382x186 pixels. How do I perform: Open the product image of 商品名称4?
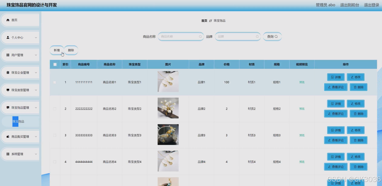pos(168,161)
